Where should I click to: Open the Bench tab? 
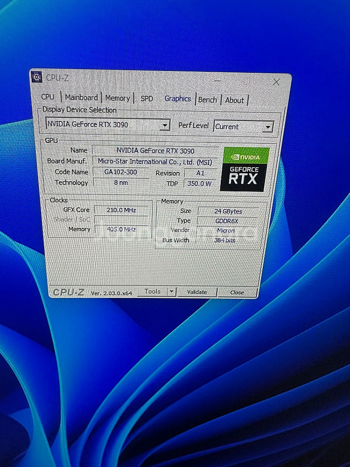pos(208,100)
